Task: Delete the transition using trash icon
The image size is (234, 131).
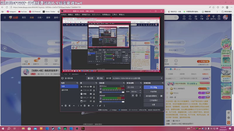Action: 137,95
